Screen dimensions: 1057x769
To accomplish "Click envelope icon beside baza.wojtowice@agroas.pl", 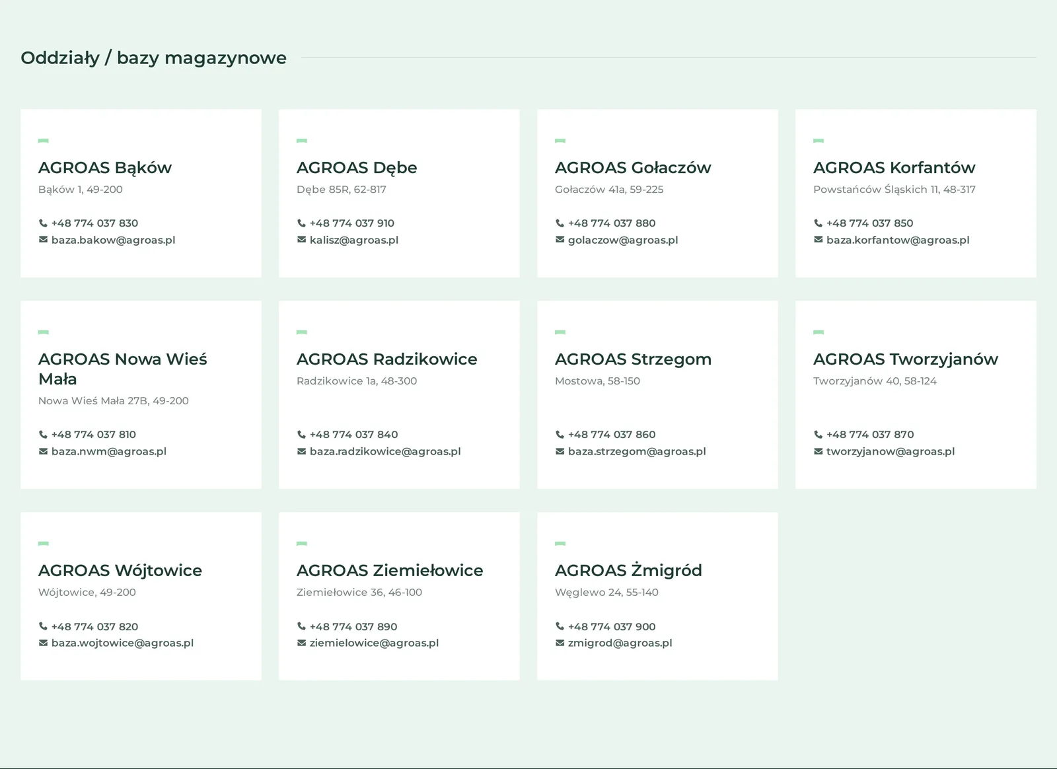I will [43, 643].
